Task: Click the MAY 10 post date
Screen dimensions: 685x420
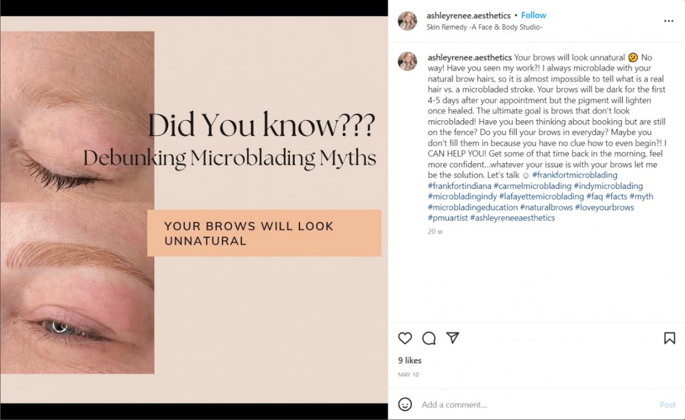Action: pos(409,374)
